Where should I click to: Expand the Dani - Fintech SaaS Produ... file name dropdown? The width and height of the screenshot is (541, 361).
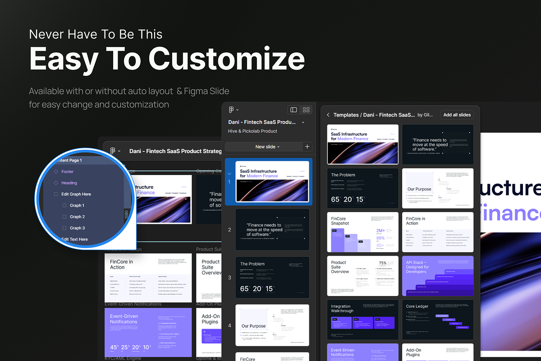coord(303,122)
